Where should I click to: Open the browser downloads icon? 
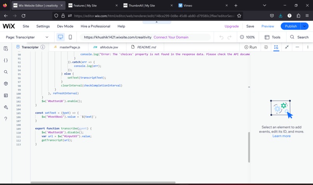coord(280,16)
